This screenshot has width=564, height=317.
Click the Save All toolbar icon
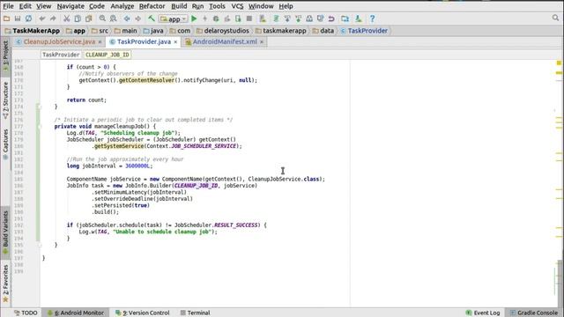point(18,18)
